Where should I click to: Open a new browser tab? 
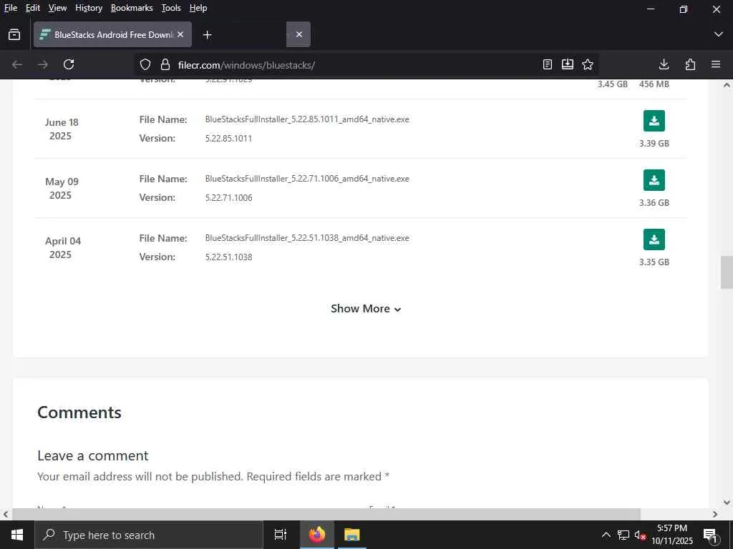pyautogui.click(x=207, y=34)
